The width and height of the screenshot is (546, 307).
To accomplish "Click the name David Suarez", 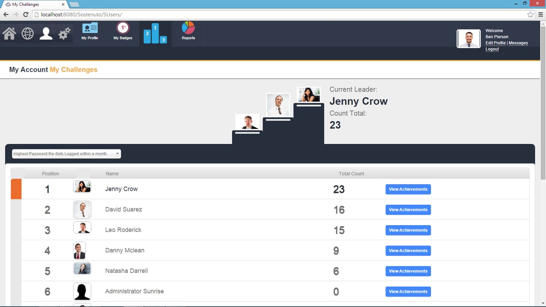I will [x=124, y=209].
